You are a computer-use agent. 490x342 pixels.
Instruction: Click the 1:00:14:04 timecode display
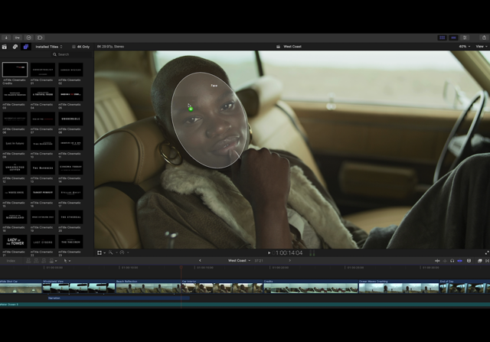tap(289, 252)
